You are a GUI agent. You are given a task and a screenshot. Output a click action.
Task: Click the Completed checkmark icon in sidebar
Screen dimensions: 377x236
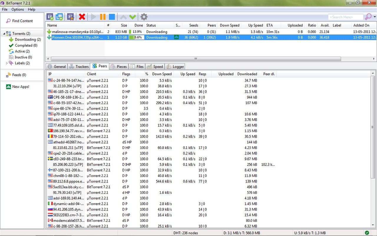click(11, 45)
